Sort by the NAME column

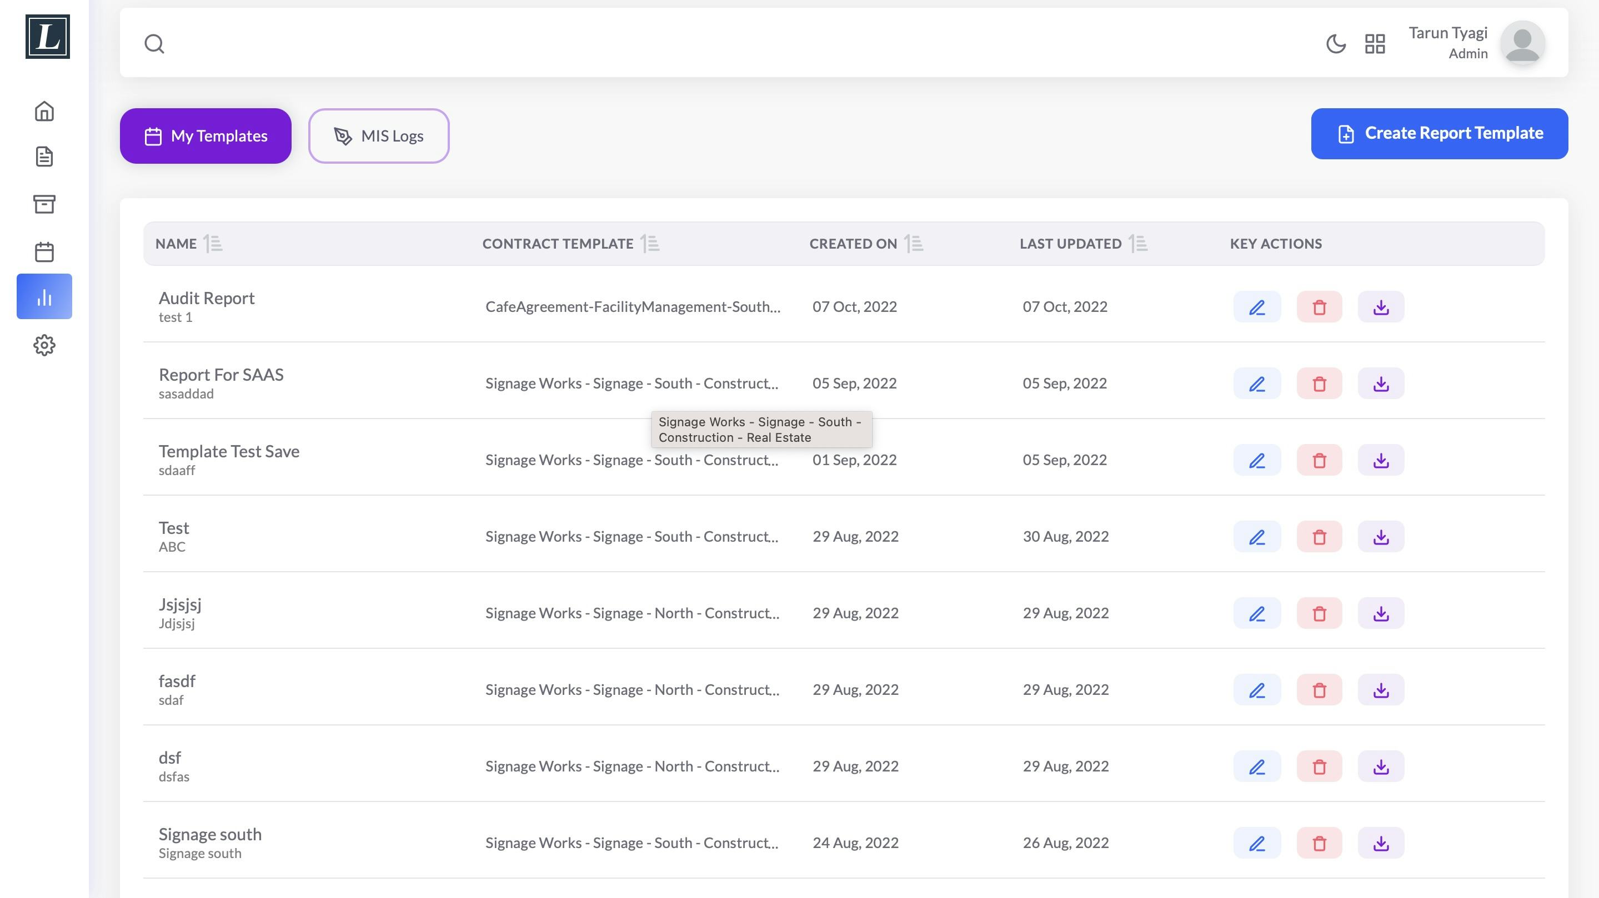(x=213, y=244)
